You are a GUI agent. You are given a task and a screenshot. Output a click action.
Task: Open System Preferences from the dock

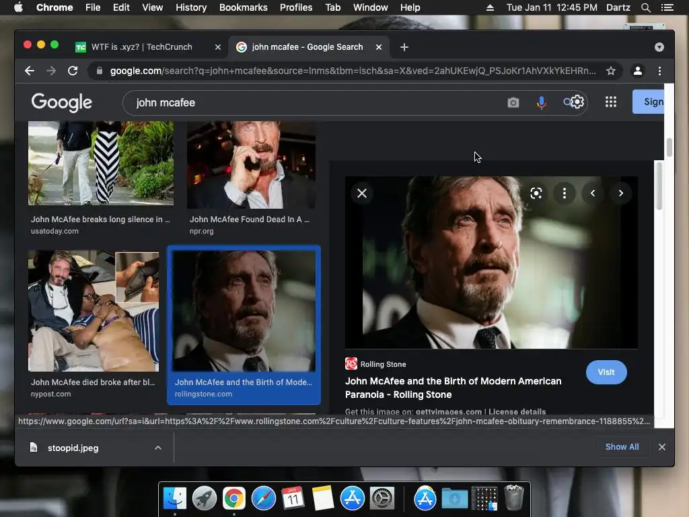pyautogui.click(x=382, y=499)
